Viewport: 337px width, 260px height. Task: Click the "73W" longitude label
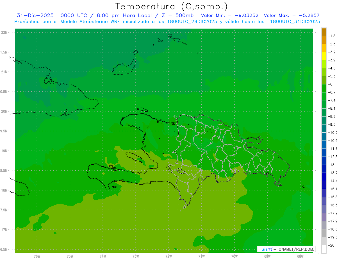coord(136,256)
